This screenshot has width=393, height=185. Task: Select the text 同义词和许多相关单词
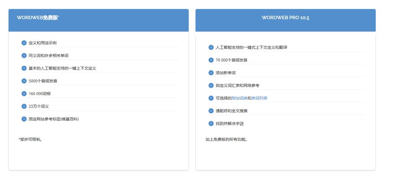(48, 55)
